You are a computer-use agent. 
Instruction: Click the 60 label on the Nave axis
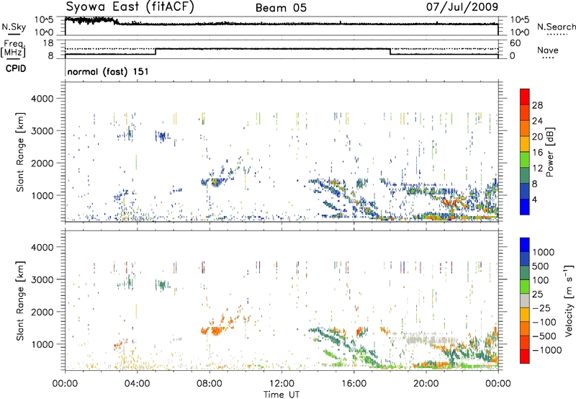(x=515, y=43)
